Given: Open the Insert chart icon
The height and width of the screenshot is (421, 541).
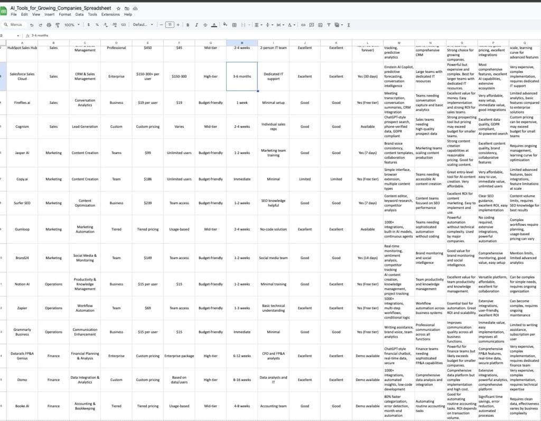Looking at the screenshot, I should (321, 25).
